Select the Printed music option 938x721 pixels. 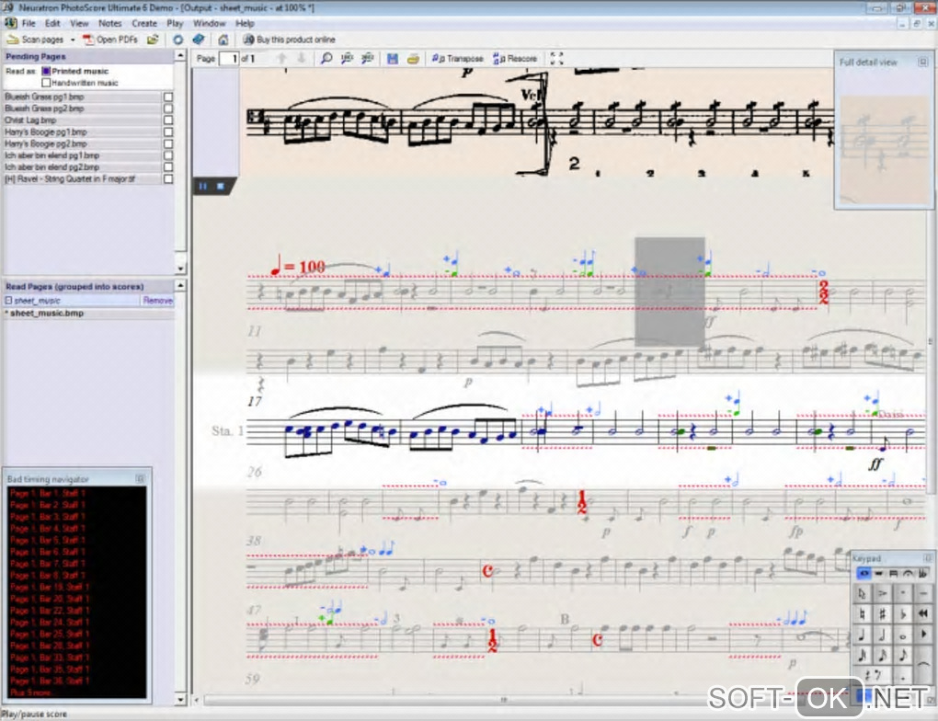pyautogui.click(x=46, y=71)
